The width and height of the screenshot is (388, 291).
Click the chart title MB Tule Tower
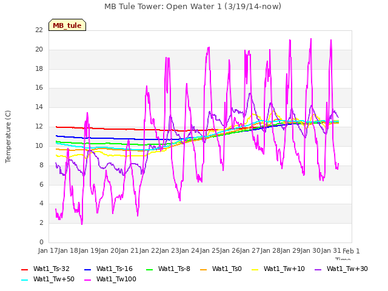tap(193, 7)
